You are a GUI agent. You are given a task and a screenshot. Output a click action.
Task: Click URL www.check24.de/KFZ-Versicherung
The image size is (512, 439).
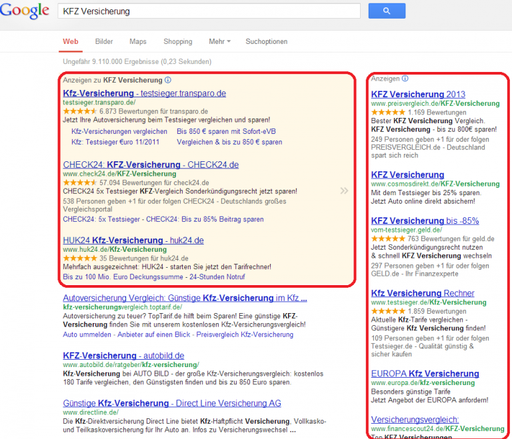(x=119, y=174)
